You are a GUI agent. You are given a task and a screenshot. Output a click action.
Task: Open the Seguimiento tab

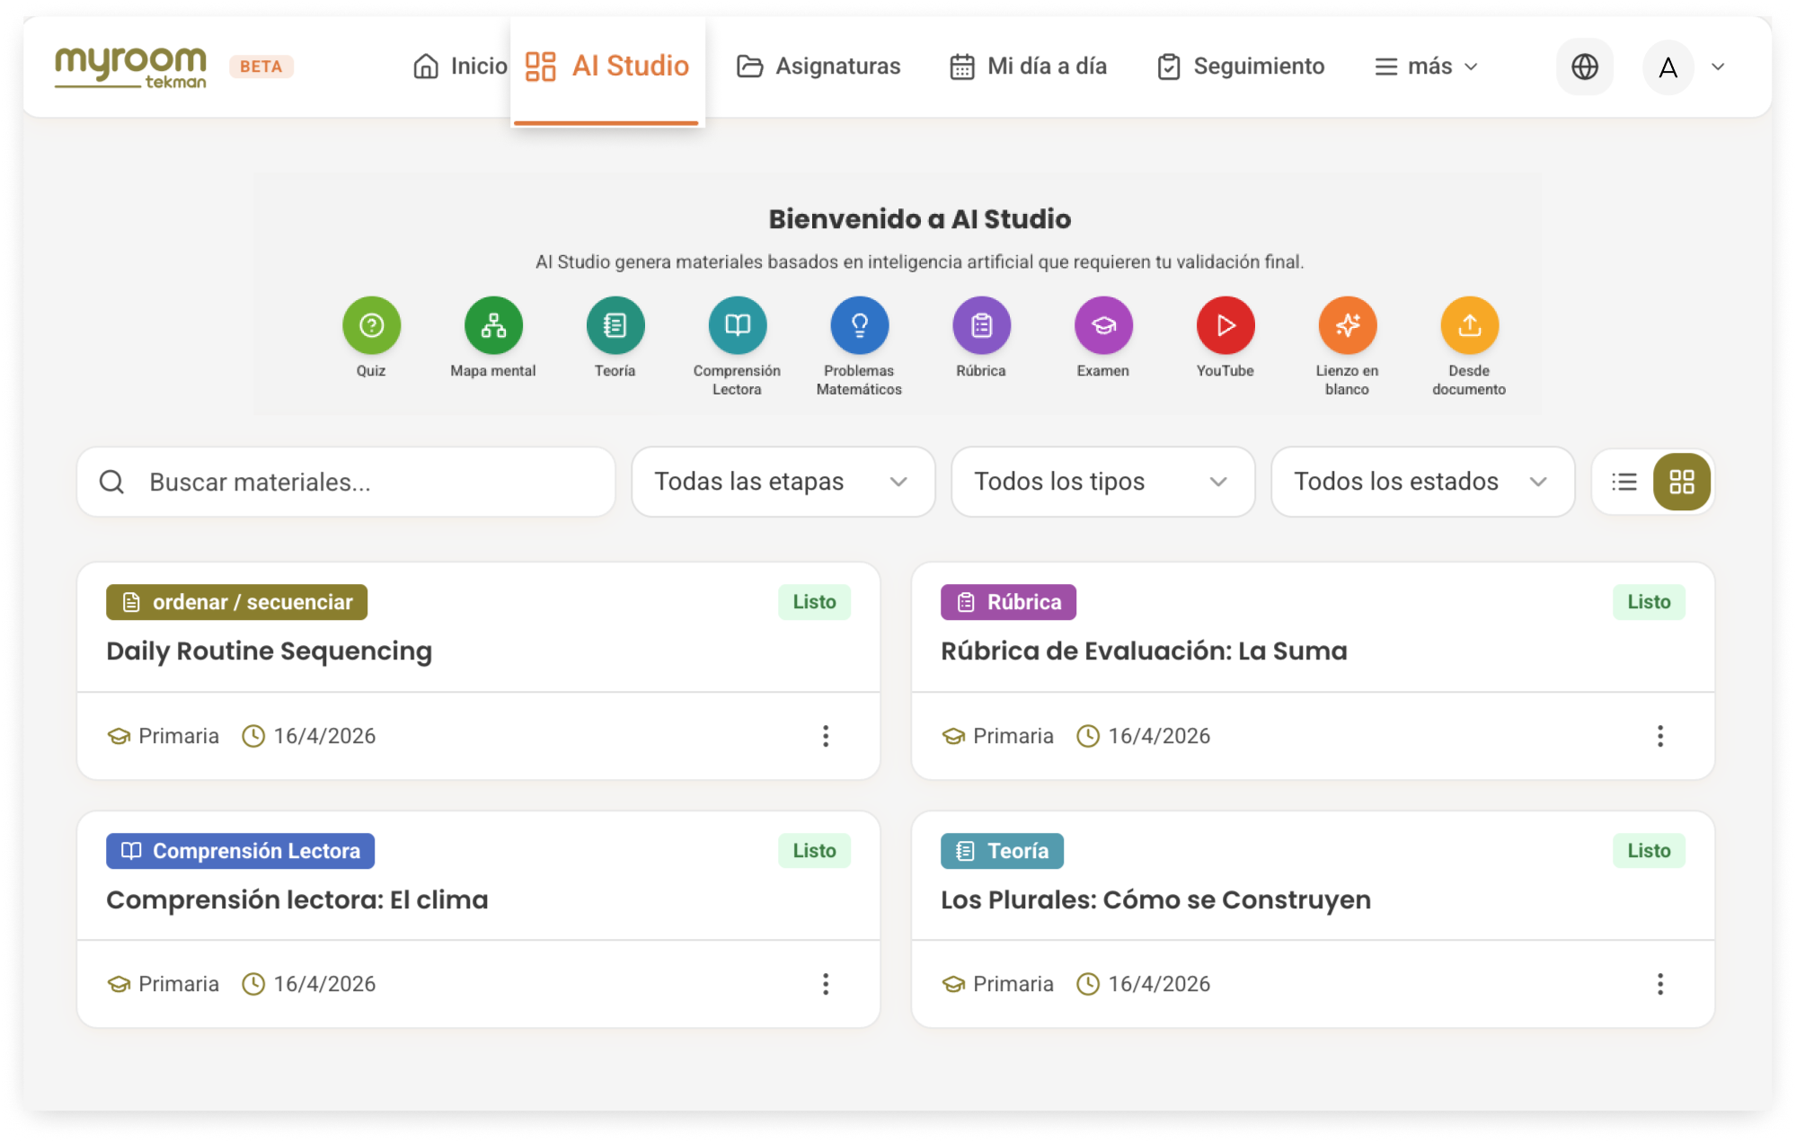click(1241, 66)
